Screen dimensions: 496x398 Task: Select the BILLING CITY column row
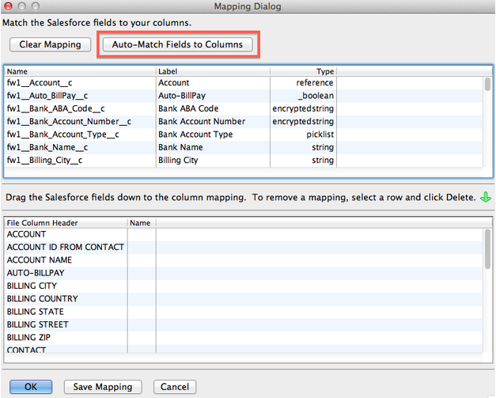244,286
